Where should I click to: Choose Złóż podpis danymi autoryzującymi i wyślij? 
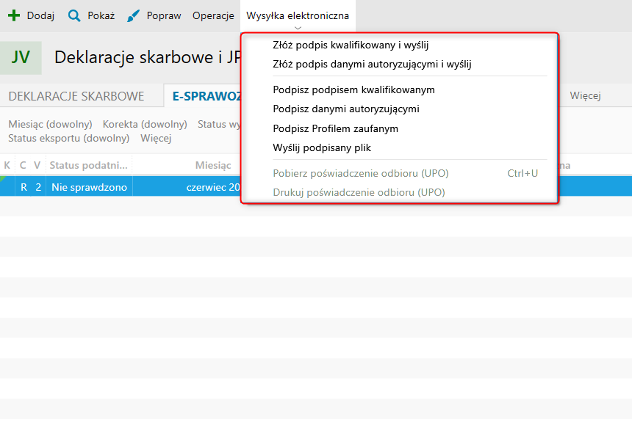coord(372,65)
